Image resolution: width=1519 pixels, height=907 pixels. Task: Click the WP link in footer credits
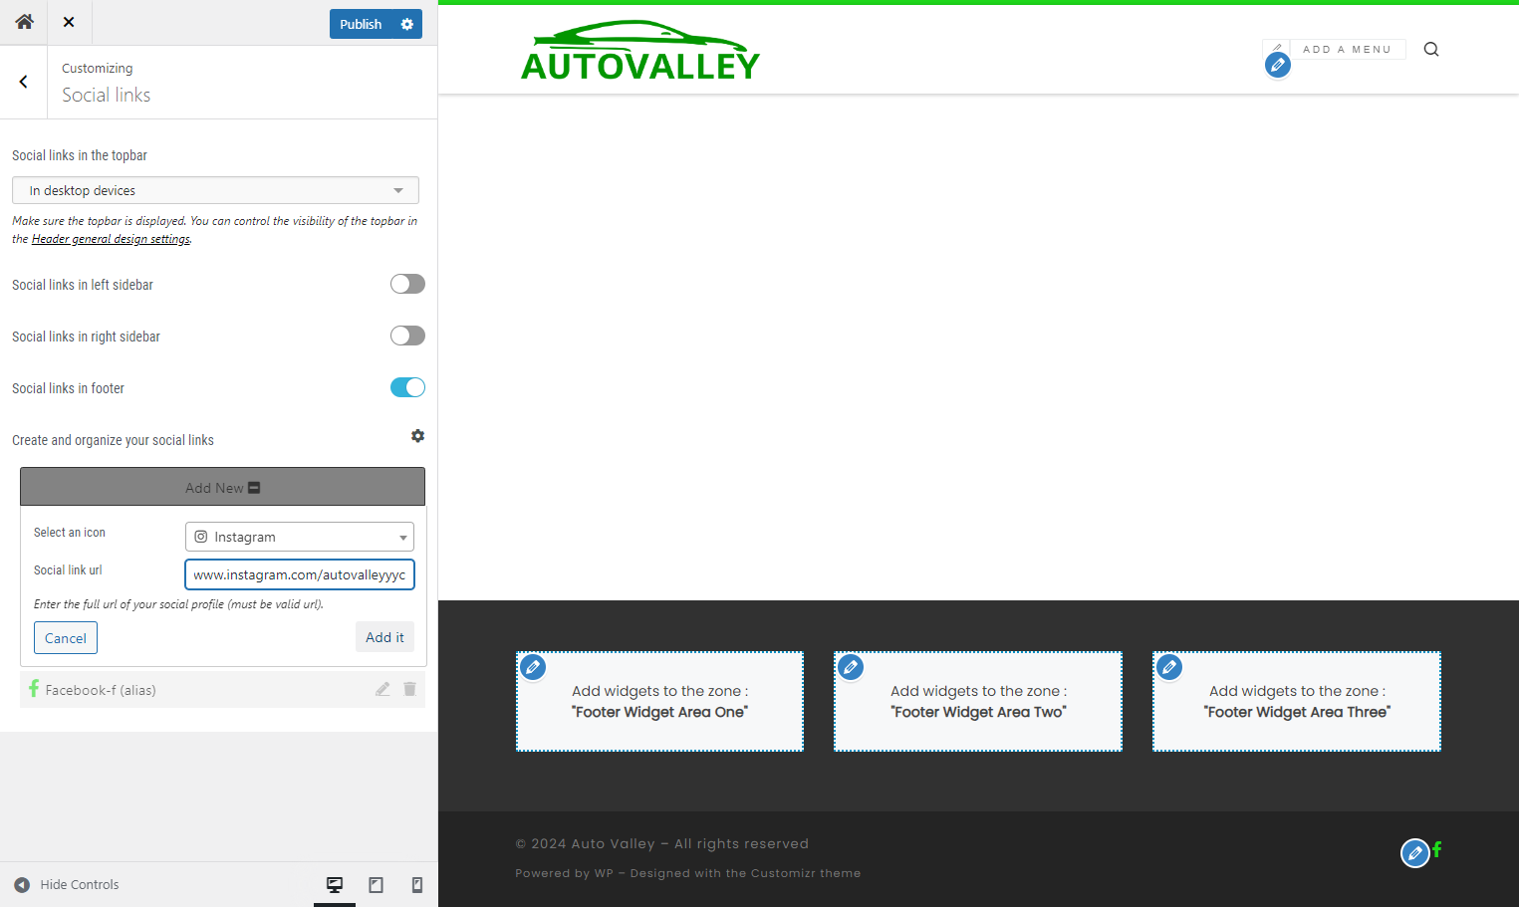click(604, 873)
